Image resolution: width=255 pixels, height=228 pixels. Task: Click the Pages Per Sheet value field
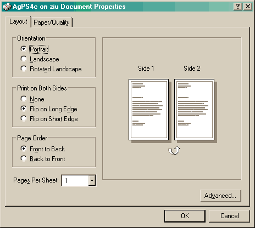coord(75,180)
